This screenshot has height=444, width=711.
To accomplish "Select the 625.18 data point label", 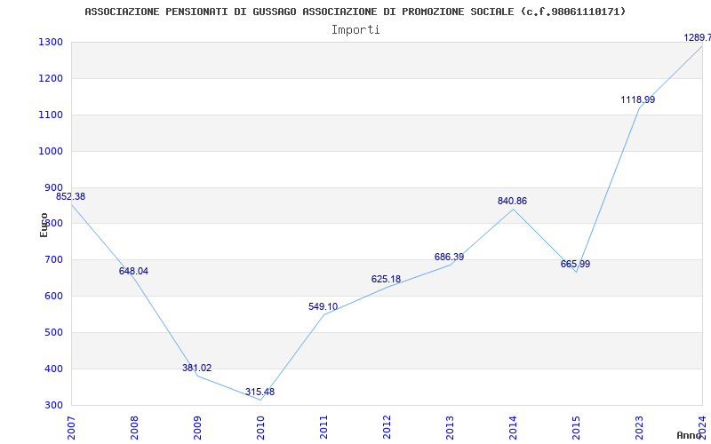I will point(386,279).
